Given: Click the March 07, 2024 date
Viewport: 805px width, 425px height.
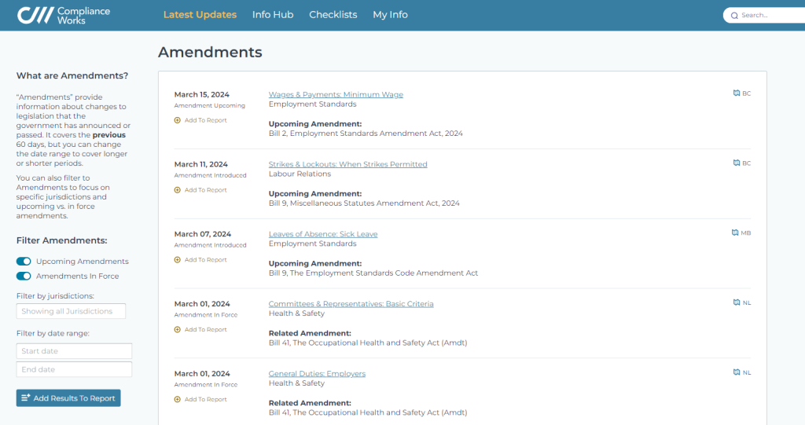Looking at the screenshot, I should 203,234.
